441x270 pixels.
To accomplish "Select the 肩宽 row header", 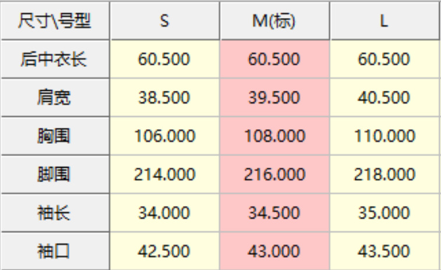I will point(55,98).
